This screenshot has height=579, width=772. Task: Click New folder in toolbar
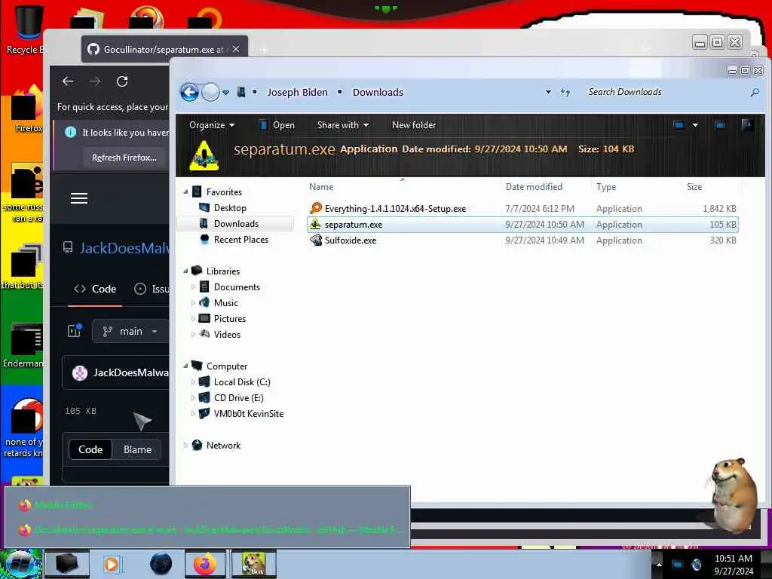coord(414,125)
